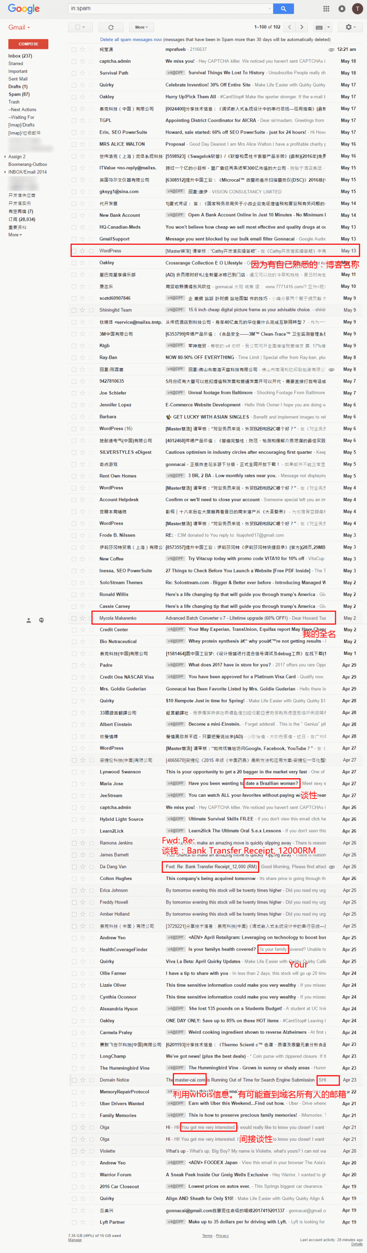Toggle the input tools keyboard icon
The width and height of the screenshot is (367, 1253).
[x=319, y=27]
